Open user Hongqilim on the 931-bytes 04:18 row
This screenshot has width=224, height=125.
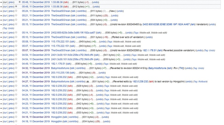(x=57, y=117)
